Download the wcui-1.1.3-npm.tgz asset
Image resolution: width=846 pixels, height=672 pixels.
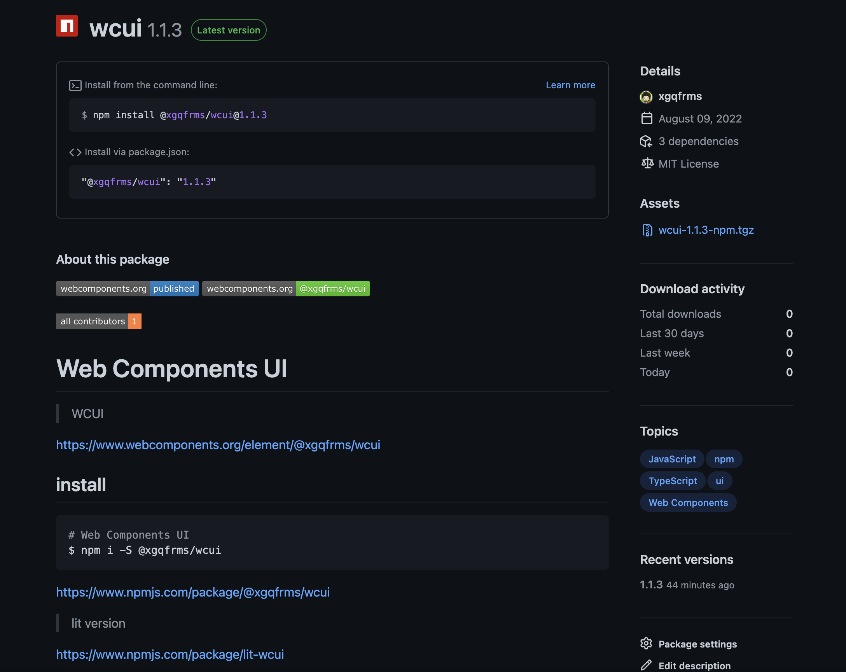(706, 230)
